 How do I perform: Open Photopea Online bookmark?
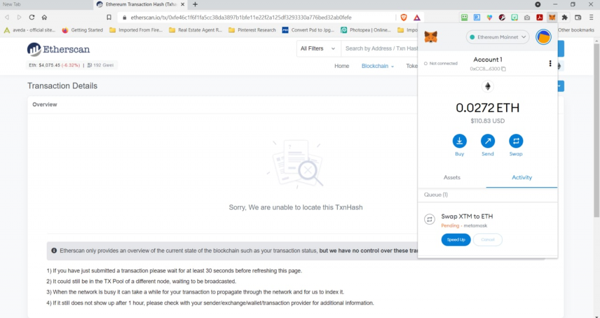[x=366, y=30]
